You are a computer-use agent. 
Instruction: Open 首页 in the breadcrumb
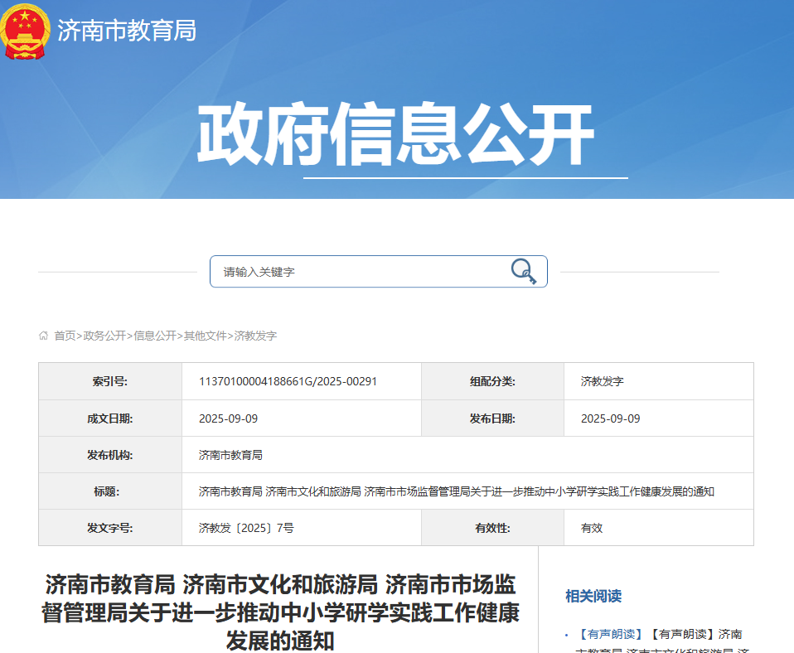(x=65, y=336)
